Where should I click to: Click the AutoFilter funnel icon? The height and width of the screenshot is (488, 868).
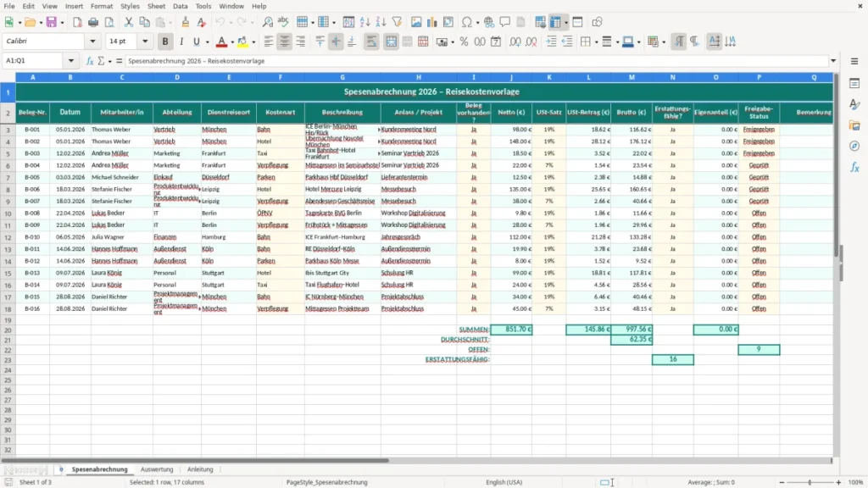click(x=397, y=22)
